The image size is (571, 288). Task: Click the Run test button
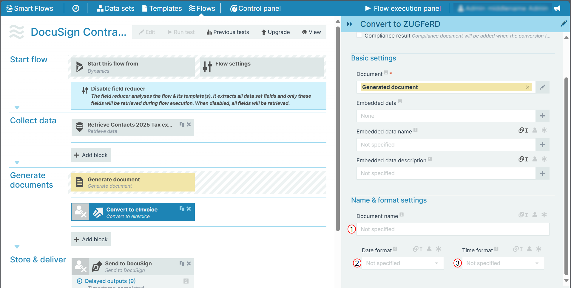(181, 32)
